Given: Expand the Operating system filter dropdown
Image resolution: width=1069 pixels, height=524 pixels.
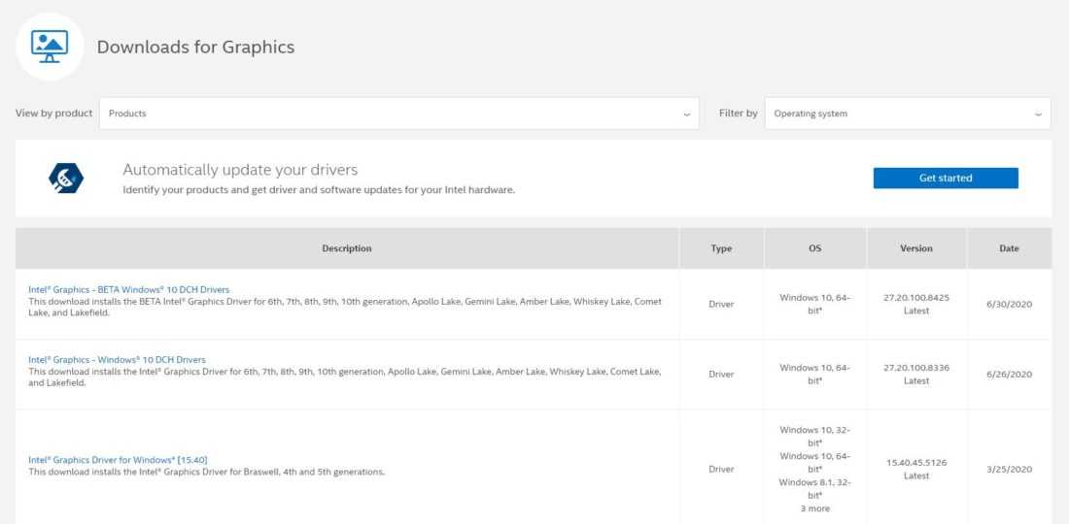Looking at the screenshot, I should click(907, 114).
